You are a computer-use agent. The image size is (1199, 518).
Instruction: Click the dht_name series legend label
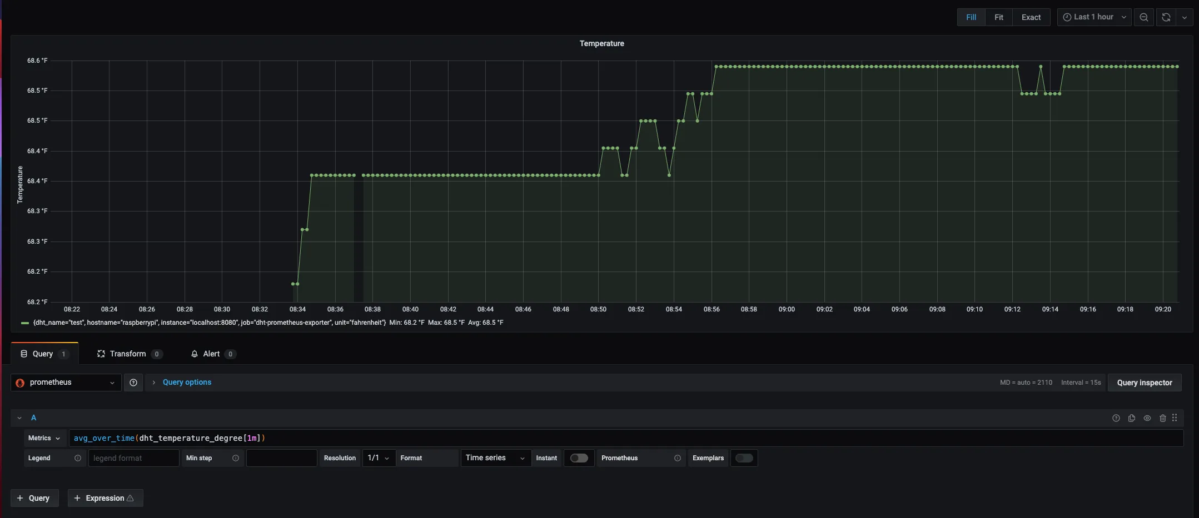coord(210,323)
